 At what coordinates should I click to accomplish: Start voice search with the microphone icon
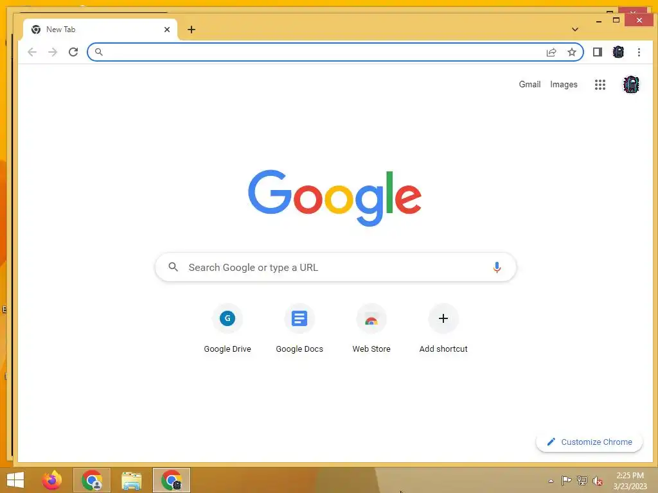coord(497,267)
